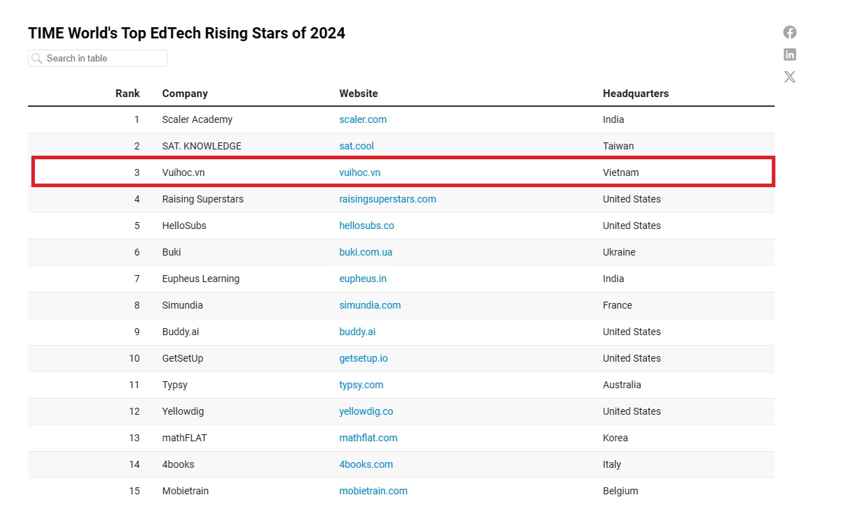Open the buddy.ai link
The width and height of the screenshot is (843, 509).
pyautogui.click(x=357, y=332)
